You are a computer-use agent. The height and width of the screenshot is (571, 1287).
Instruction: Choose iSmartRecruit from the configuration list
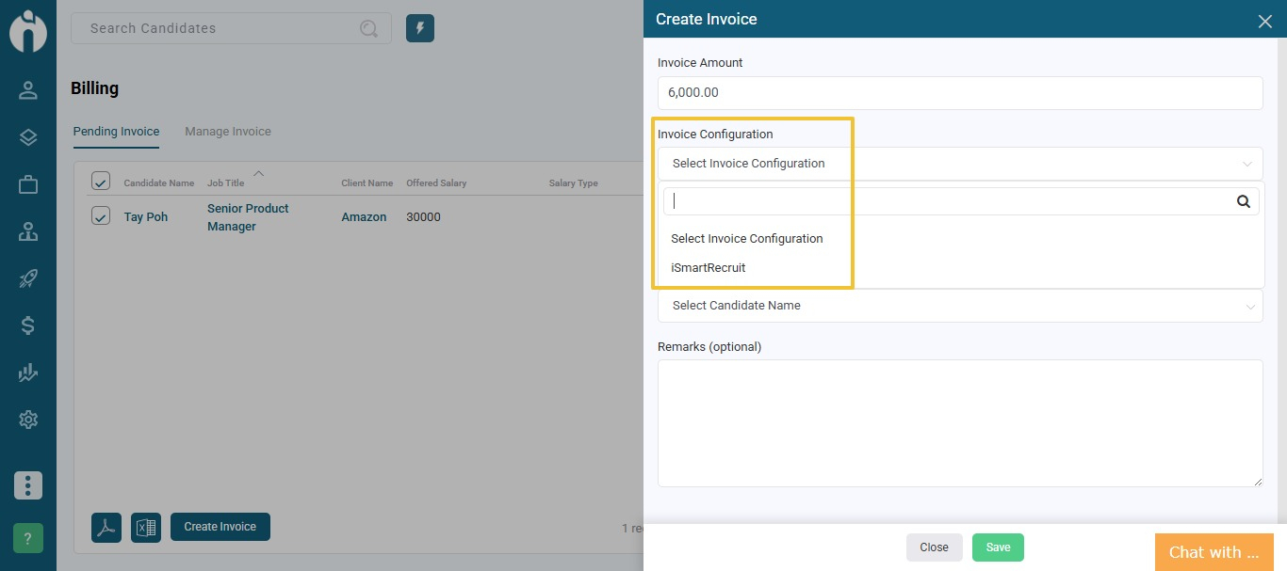click(709, 268)
